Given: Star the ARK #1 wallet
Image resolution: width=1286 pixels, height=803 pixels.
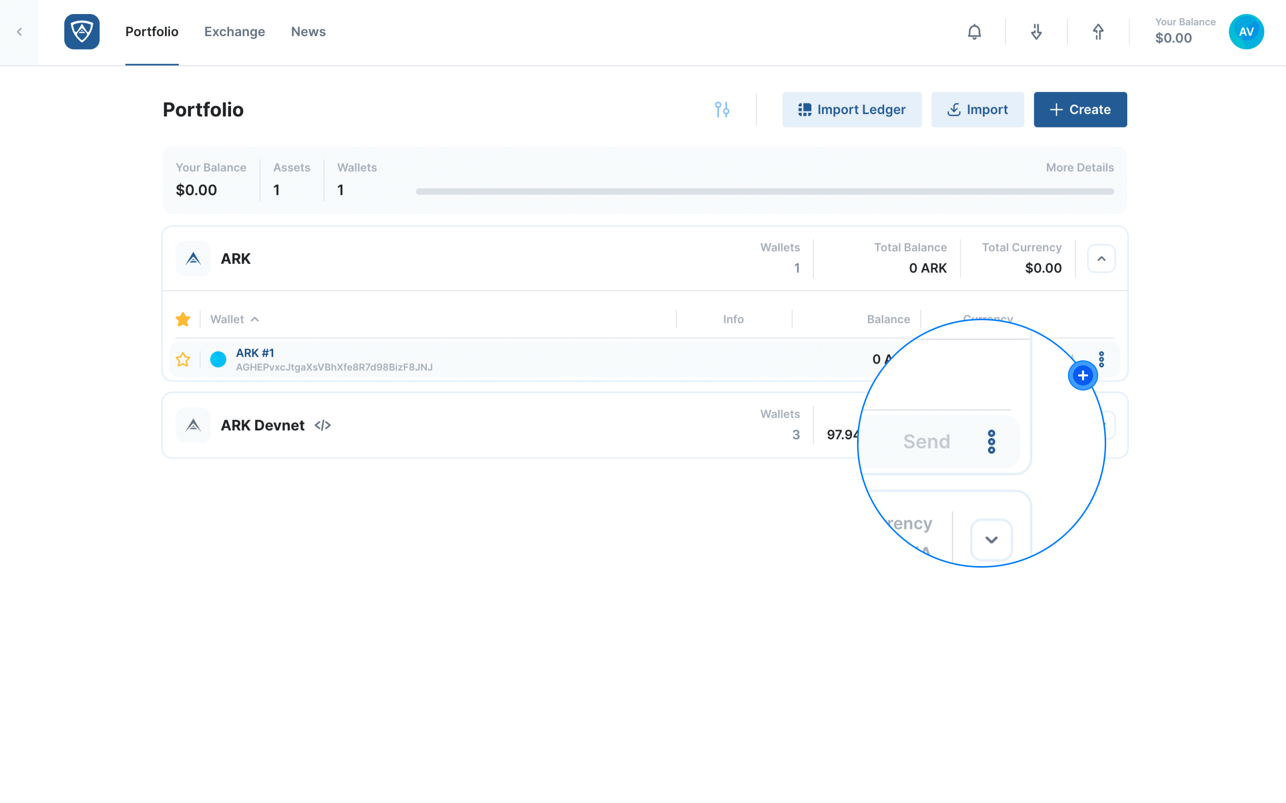Looking at the screenshot, I should click(x=183, y=359).
